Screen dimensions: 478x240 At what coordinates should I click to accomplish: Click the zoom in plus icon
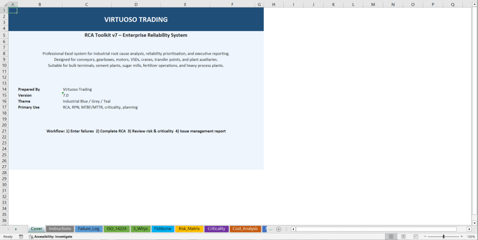[461, 236]
